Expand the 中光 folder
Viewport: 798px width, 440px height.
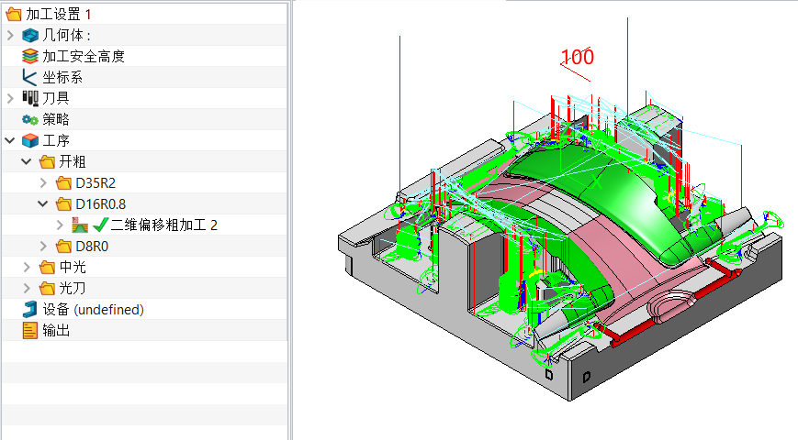[27, 268]
